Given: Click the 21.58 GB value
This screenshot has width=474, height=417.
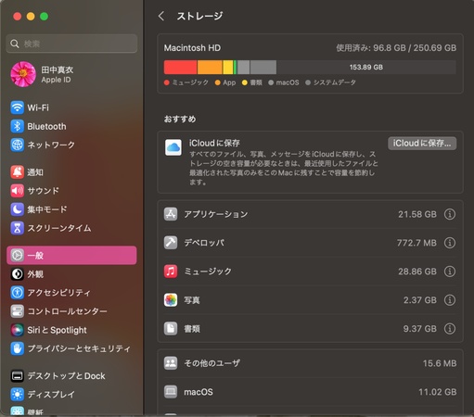Looking at the screenshot, I should coord(417,214).
